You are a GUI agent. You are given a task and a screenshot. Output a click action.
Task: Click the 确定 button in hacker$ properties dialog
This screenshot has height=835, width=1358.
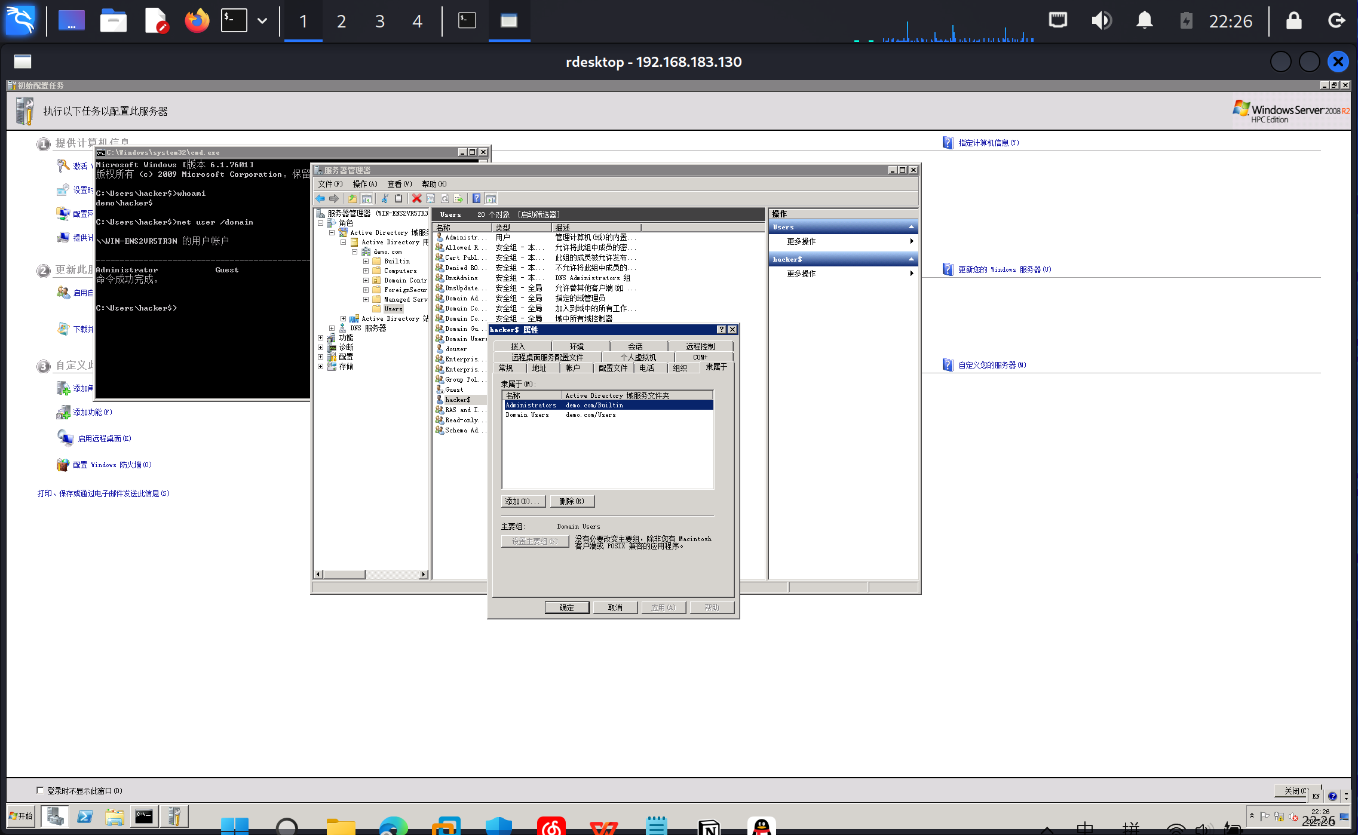(x=566, y=607)
